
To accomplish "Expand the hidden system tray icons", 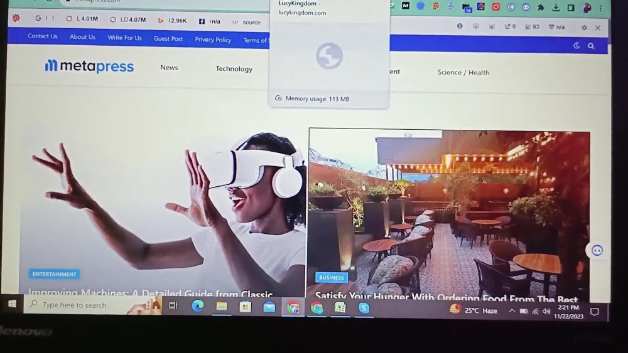I will click(512, 310).
